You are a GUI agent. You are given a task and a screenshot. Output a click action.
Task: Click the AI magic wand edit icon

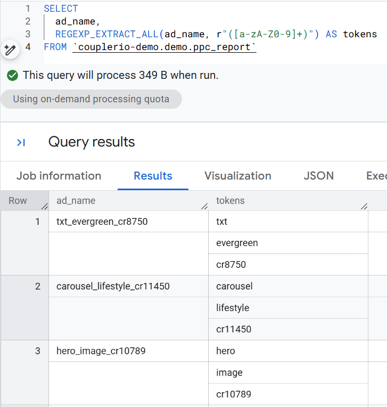pos(10,50)
